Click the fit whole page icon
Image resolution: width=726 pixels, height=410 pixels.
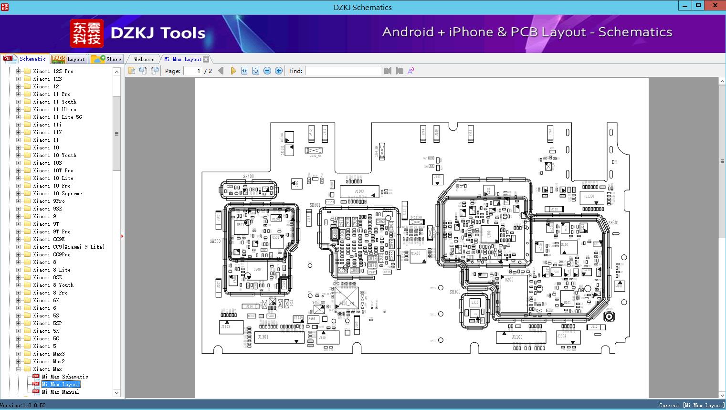[255, 70]
